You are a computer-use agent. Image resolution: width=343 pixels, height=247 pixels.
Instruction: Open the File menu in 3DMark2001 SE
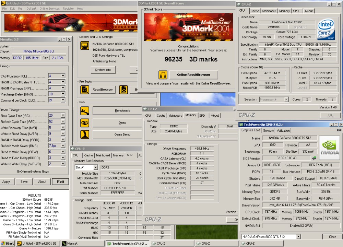4,9
